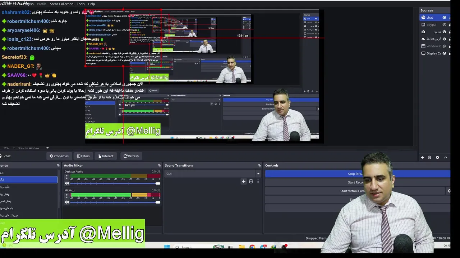Open File Explorer from the taskbar
The height and width of the screenshot is (258, 460).
tap(241, 247)
